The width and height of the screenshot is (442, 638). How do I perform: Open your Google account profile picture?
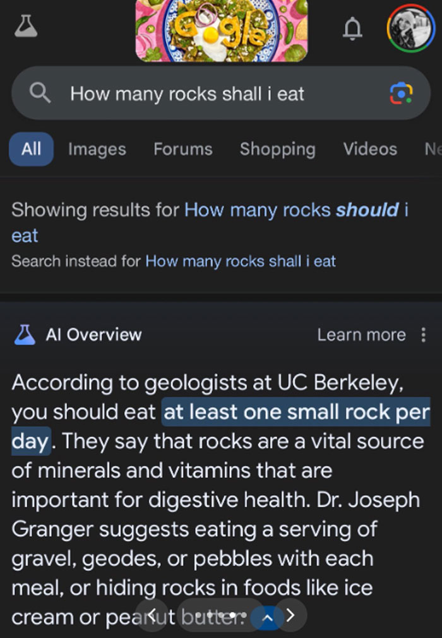(410, 28)
